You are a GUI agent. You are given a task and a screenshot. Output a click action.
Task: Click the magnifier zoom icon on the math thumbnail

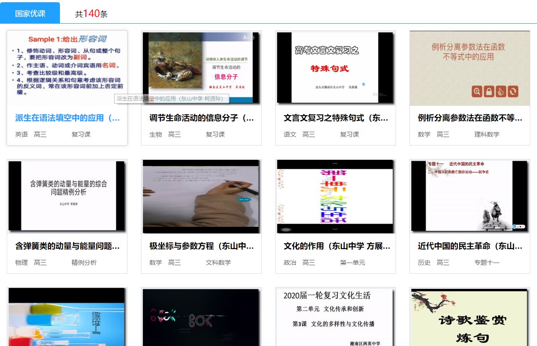[477, 92]
